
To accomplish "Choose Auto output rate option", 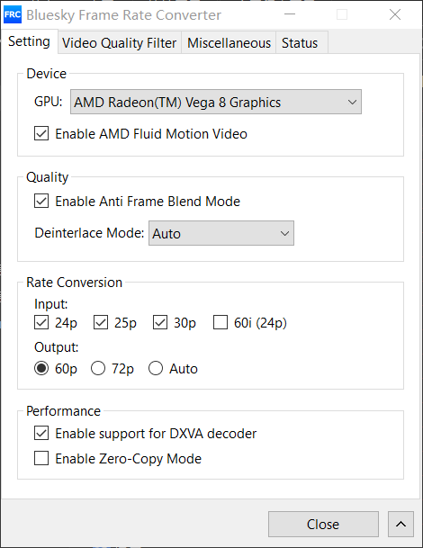I will click(156, 368).
